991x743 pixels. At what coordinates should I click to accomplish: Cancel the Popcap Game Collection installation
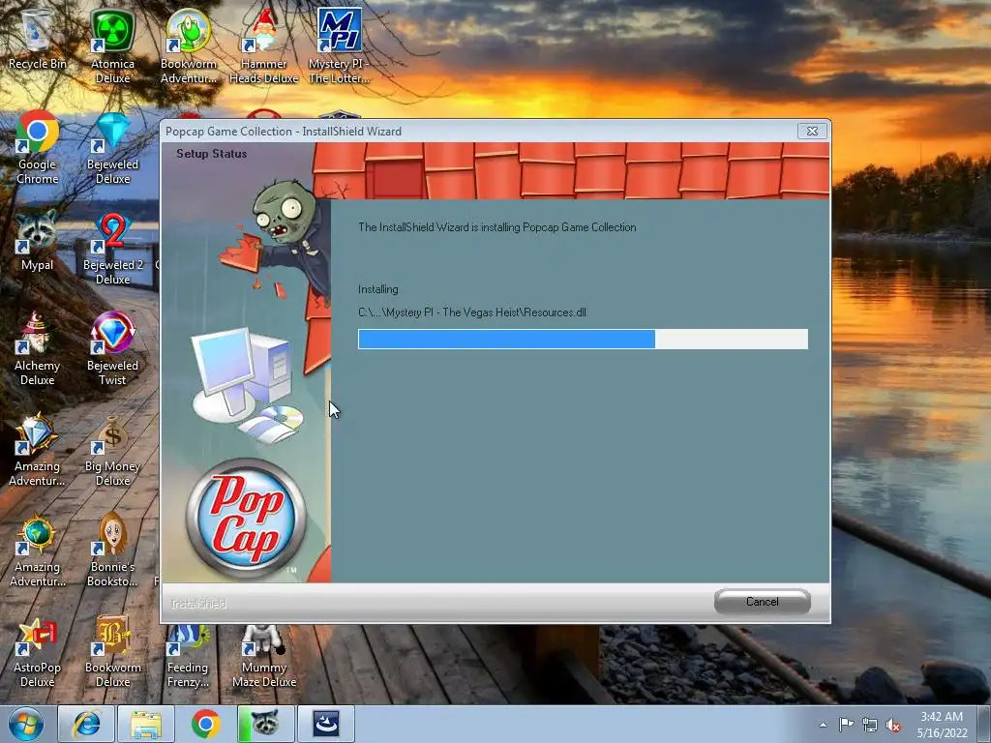click(x=763, y=602)
